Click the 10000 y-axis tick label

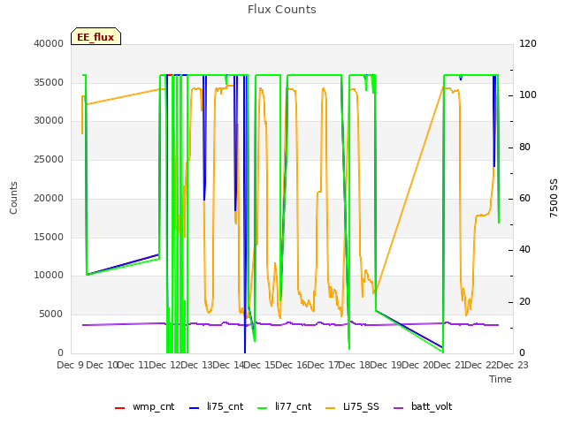coord(49,276)
